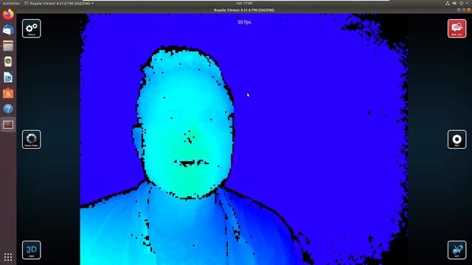This screenshot has width=472, height=265.
Task: Launch LibreOffice Writer from dock
Action: [8, 77]
